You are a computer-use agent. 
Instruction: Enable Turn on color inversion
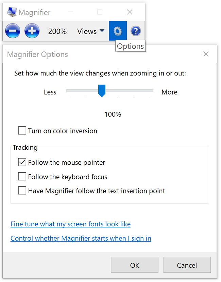point(22,130)
